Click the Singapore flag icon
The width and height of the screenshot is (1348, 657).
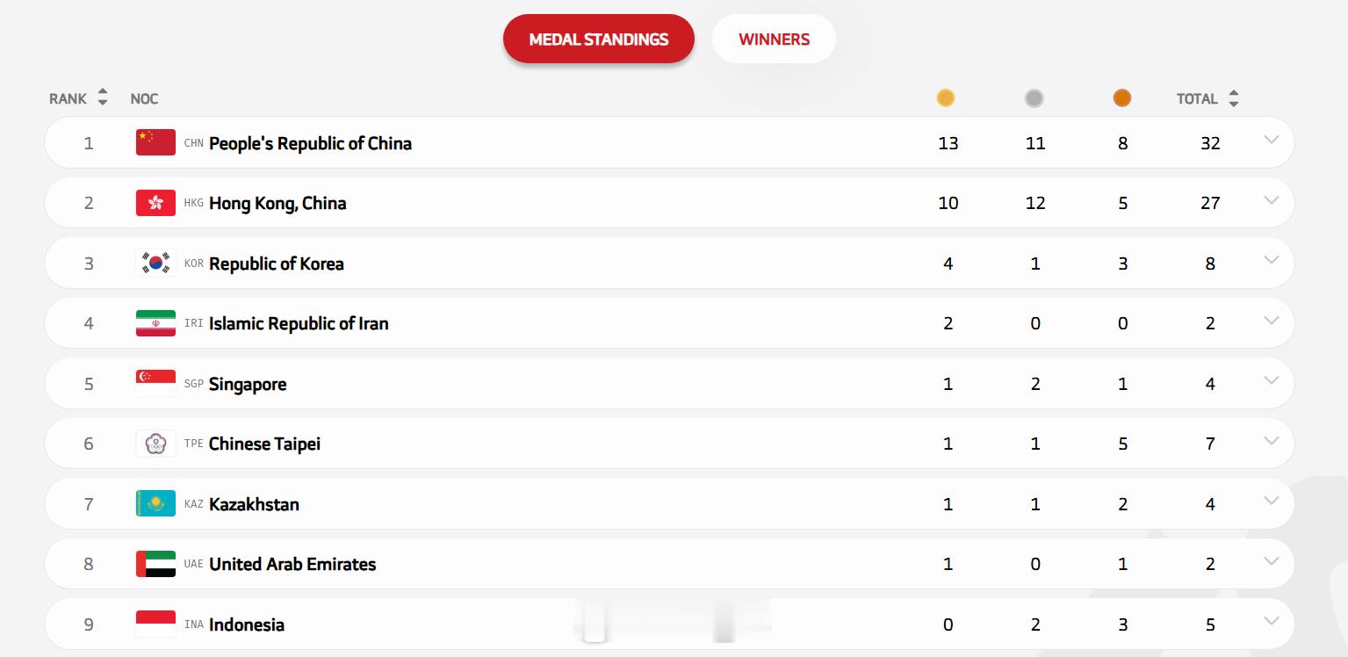click(155, 383)
